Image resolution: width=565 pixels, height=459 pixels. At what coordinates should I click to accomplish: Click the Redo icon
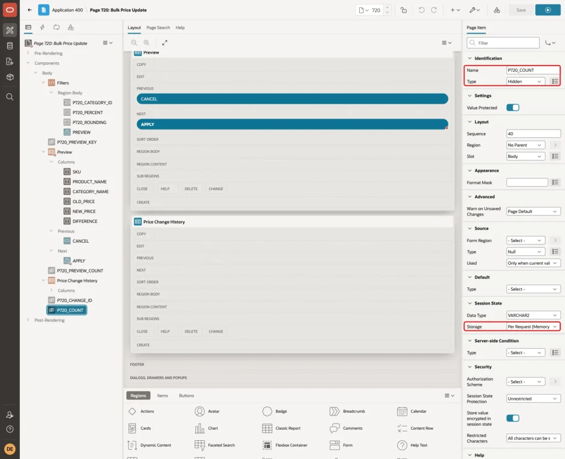pos(434,10)
